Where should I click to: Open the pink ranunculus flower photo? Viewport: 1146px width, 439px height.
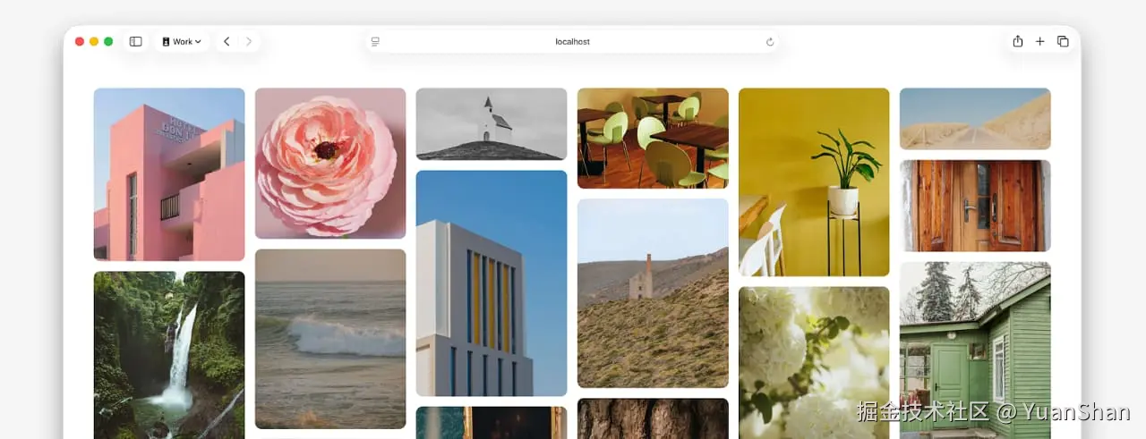point(330,164)
